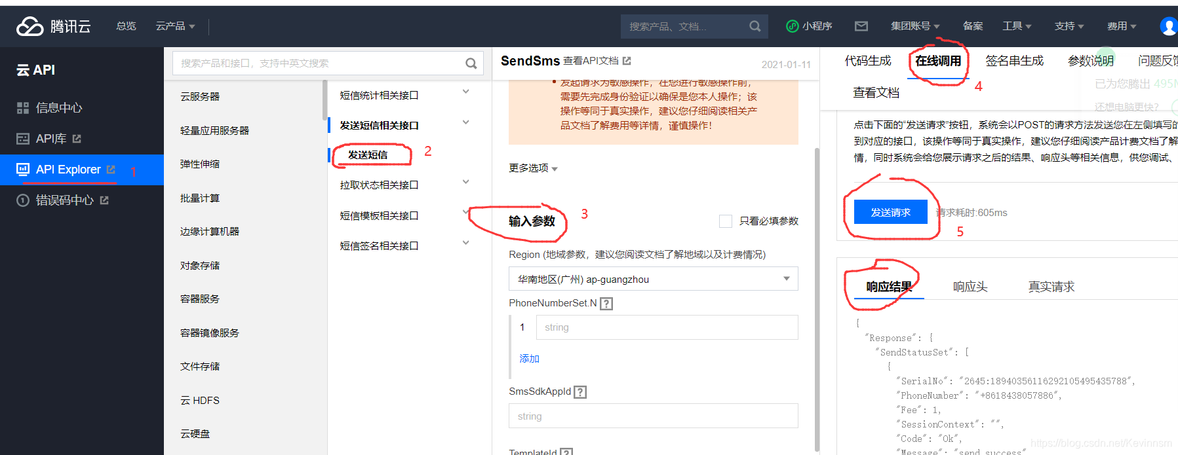Open the mail messages icon

tap(861, 26)
